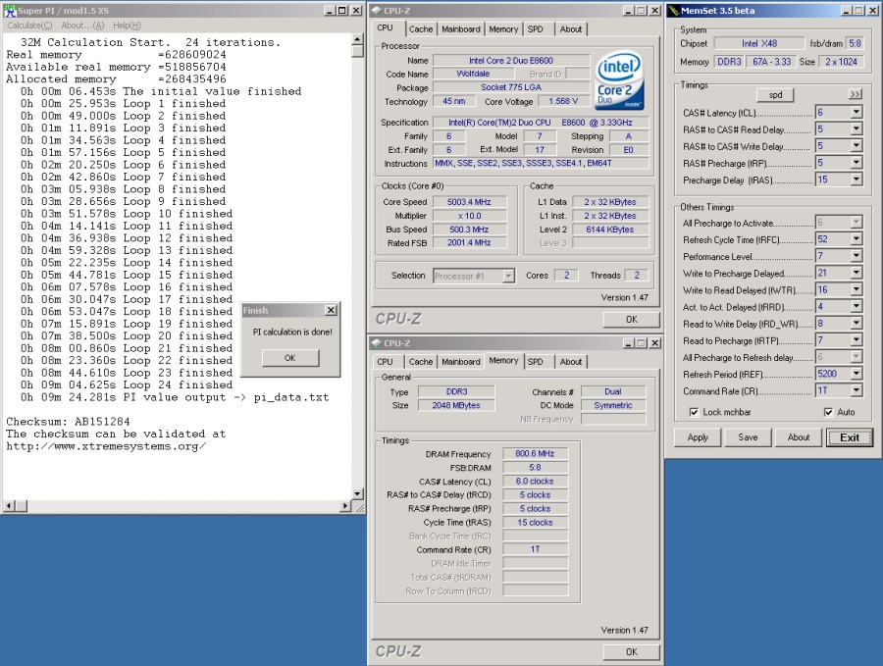Open the Performance Level dropdown
Image resolution: width=883 pixels, height=666 pixels.
(x=856, y=256)
